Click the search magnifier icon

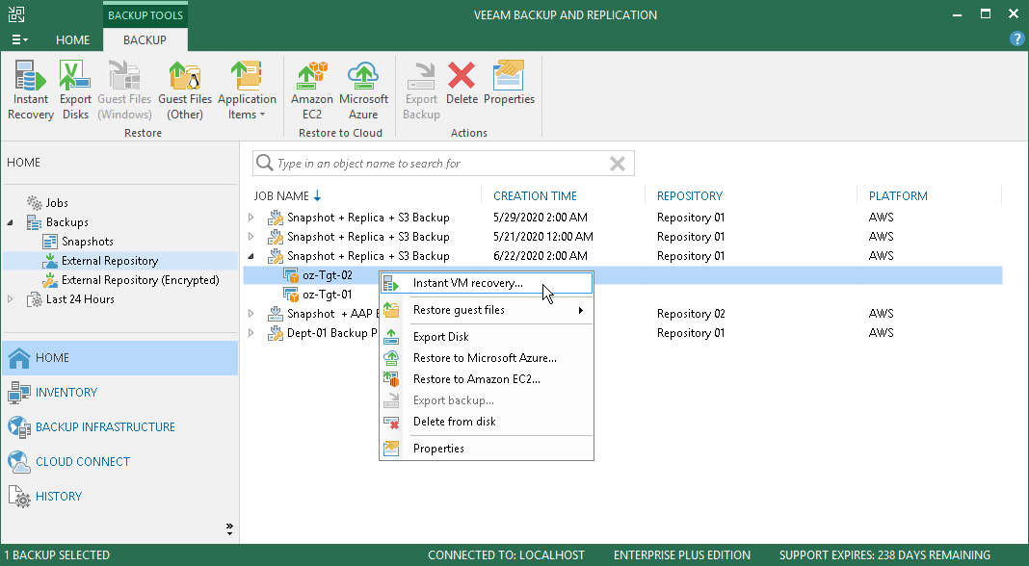pos(264,163)
